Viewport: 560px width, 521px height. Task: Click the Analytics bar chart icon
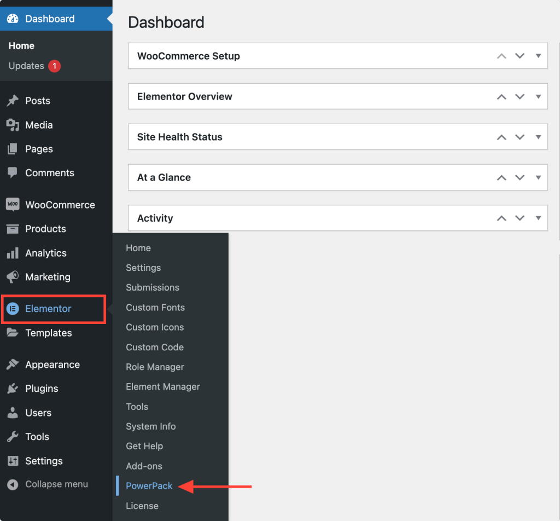pyautogui.click(x=13, y=253)
